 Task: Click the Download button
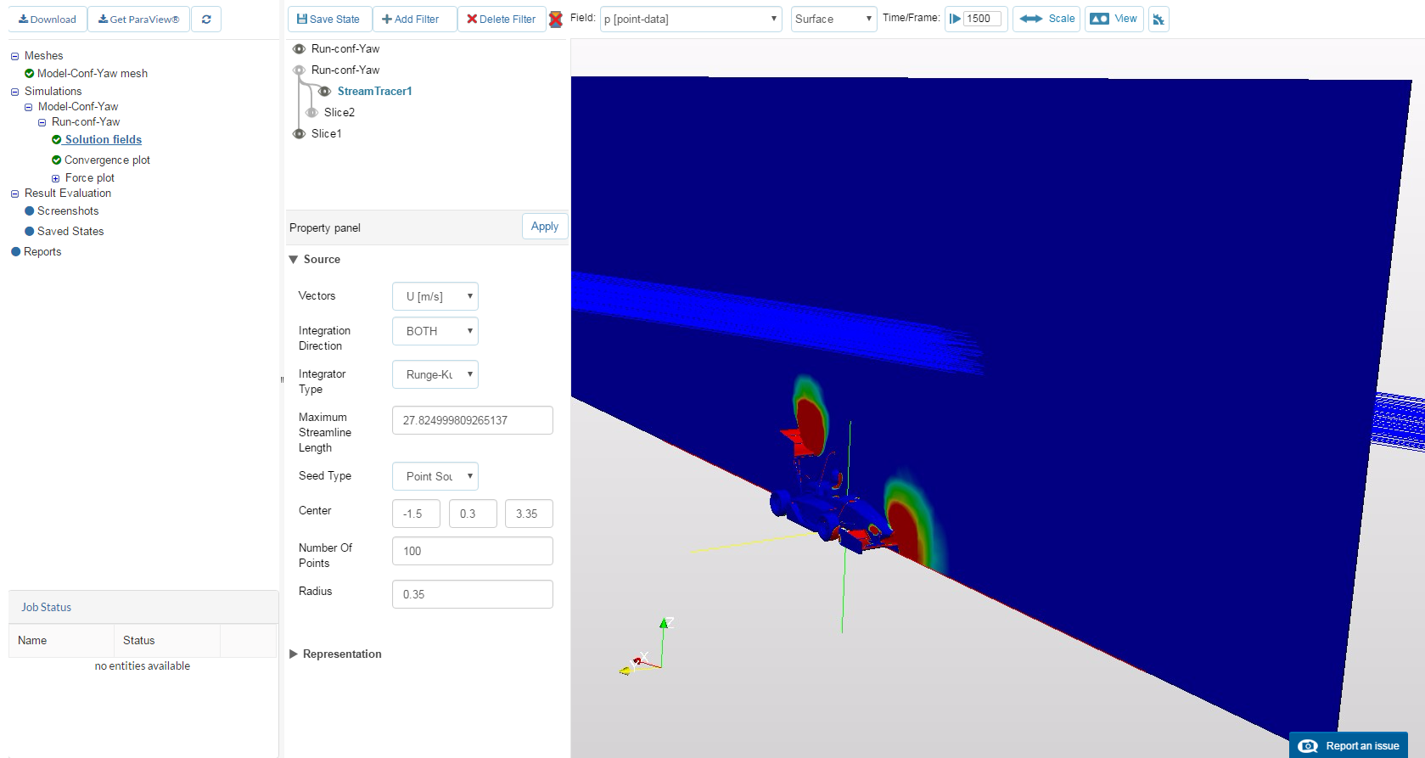(x=48, y=19)
